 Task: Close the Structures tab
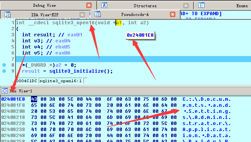[186, 6]
